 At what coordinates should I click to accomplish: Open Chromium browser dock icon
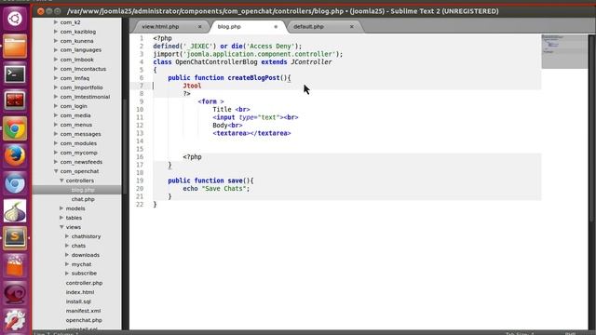click(x=15, y=183)
